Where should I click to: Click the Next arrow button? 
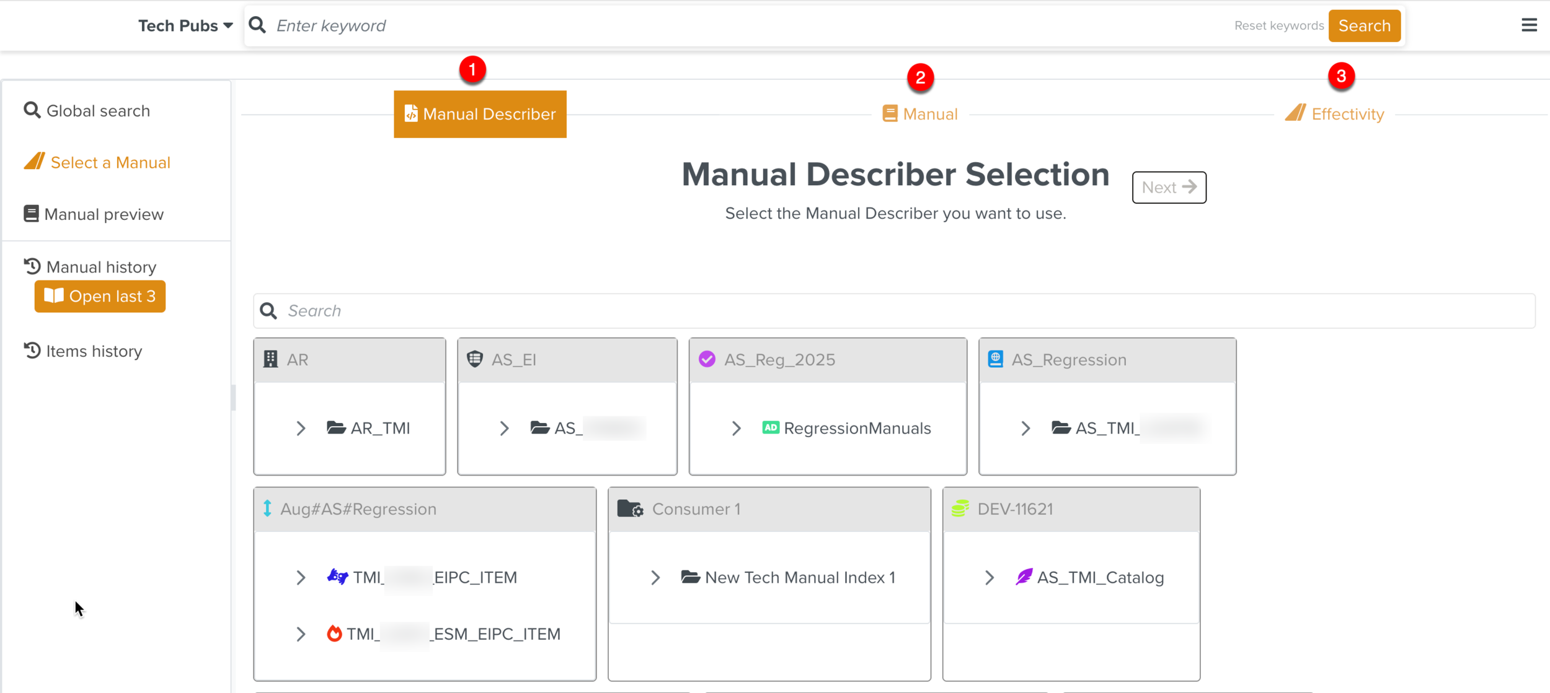(x=1169, y=187)
